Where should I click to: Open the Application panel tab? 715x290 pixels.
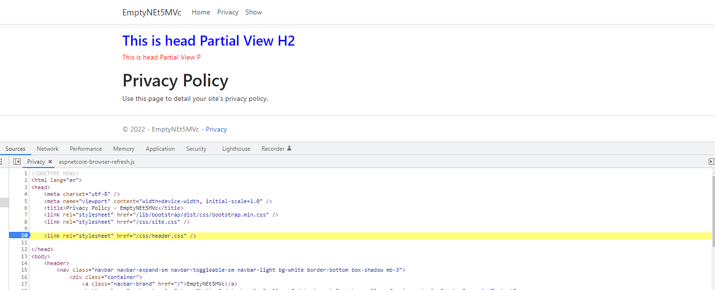pyautogui.click(x=160, y=149)
